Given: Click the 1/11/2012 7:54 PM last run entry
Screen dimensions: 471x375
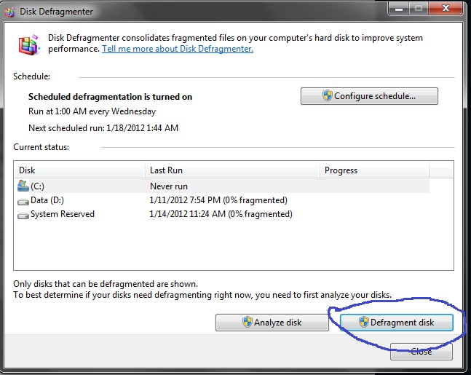Looking at the screenshot, I should pyautogui.click(x=218, y=200).
